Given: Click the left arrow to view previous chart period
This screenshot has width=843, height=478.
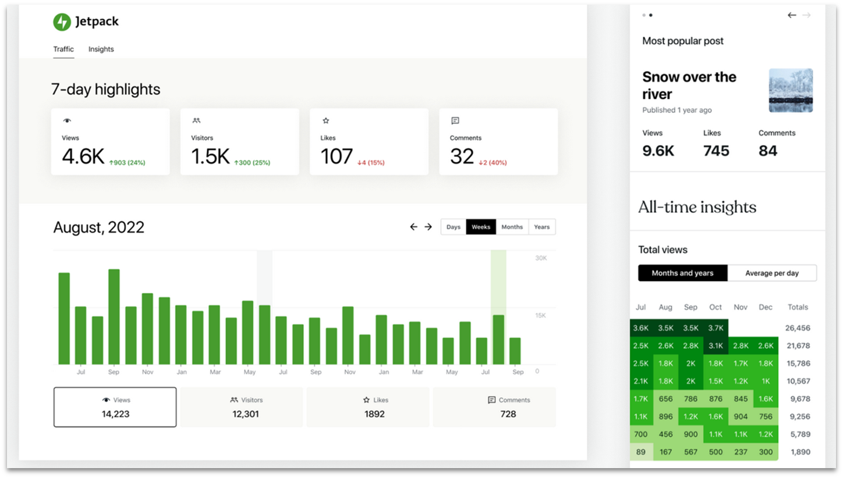Looking at the screenshot, I should [x=414, y=227].
